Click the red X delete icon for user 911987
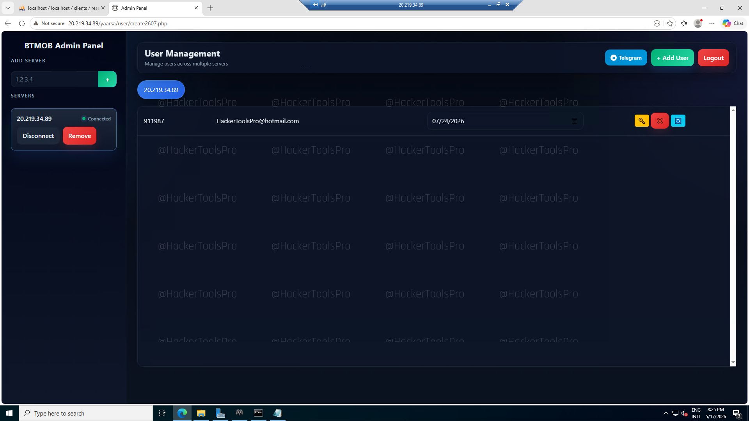The image size is (749, 421). (660, 121)
